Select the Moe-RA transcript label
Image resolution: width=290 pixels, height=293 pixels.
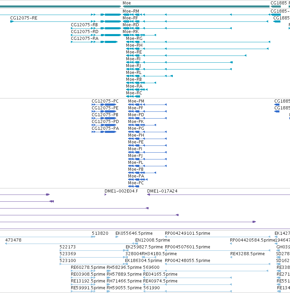(x=134, y=86)
